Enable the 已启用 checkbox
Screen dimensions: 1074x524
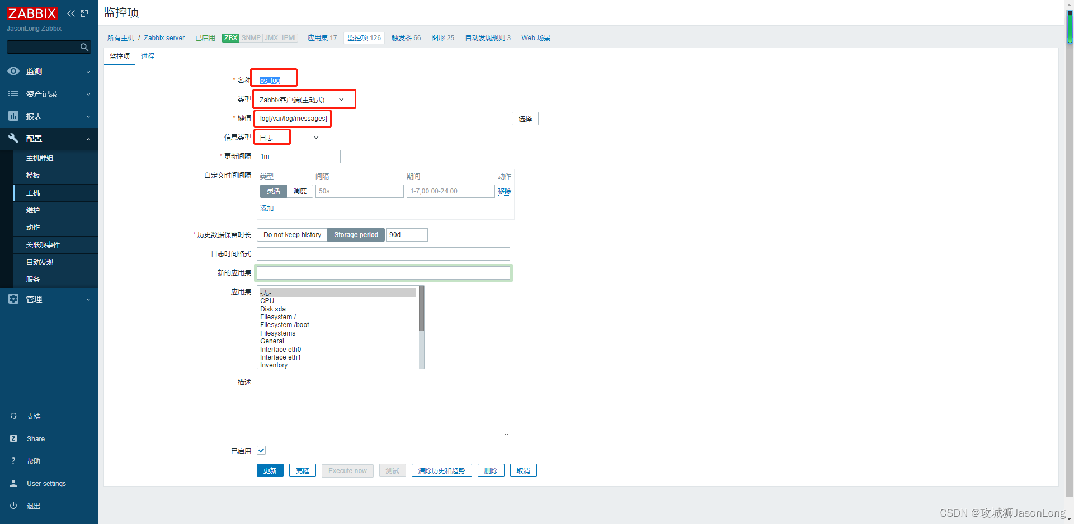[x=261, y=451]
